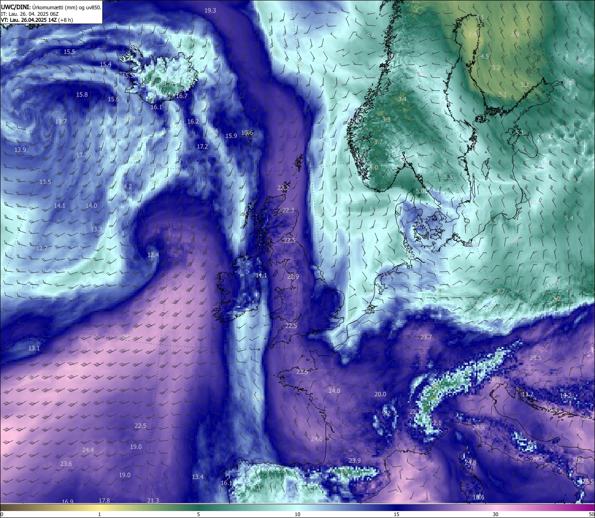Click the map value 15.8
Image resolution: width=595 pixels, height=518 pixels.
(x=82, y=94)
